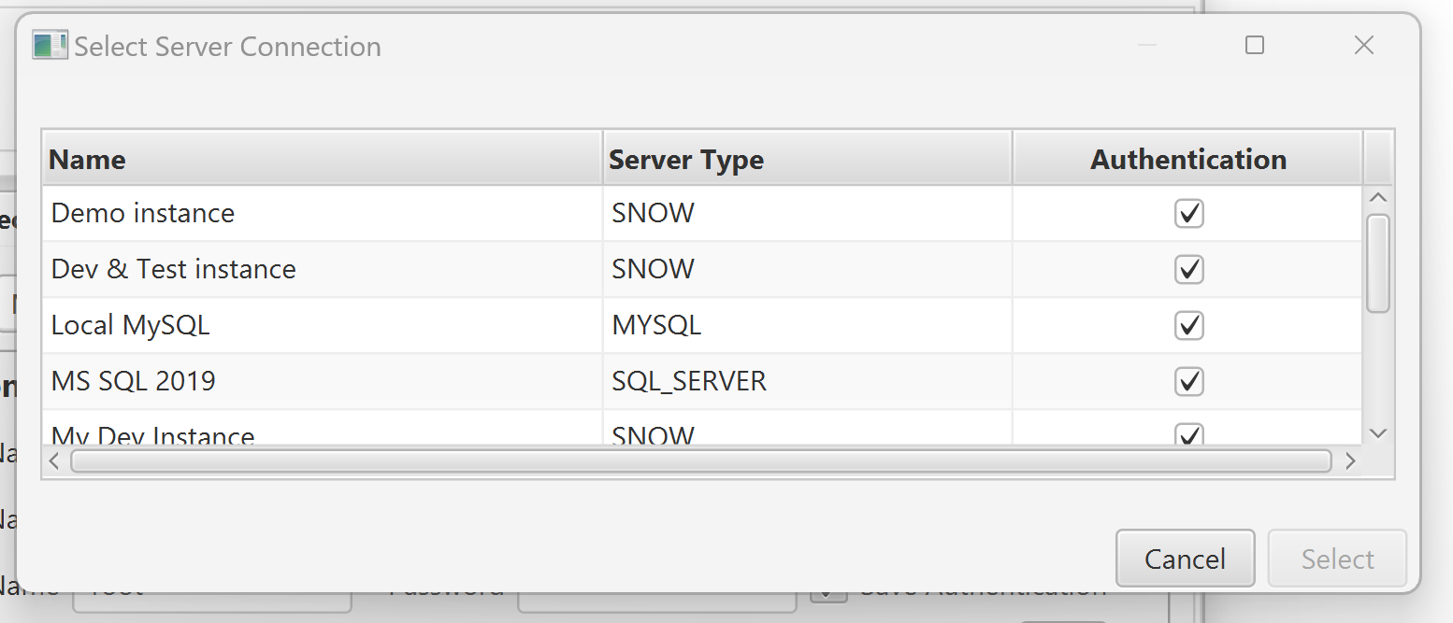Click the horizontal scrollbar thumb
This screenshot has width=1453, height=623.
700,460
